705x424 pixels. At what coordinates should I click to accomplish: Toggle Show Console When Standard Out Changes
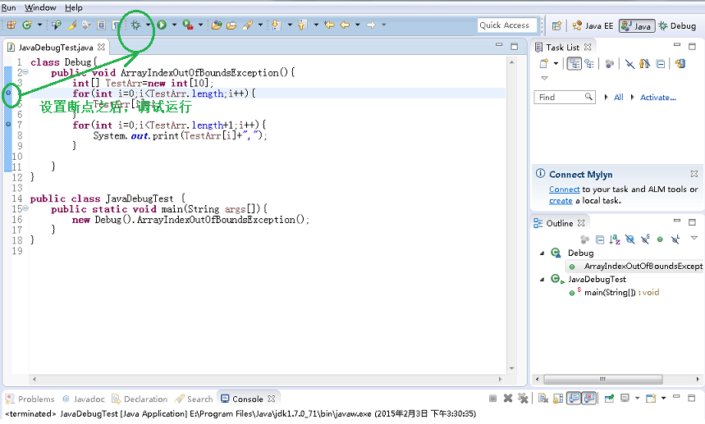click(574, 398)
